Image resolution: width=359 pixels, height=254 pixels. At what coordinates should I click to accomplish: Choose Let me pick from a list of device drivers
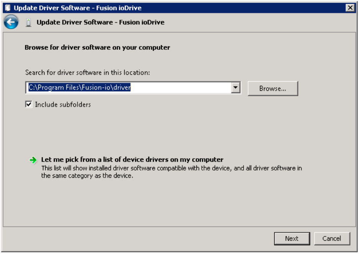pyautogui.click(x=132, y=159)
